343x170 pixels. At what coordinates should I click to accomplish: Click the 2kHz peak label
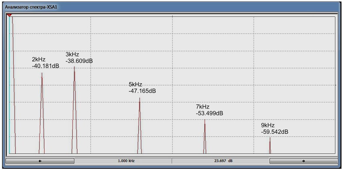pyautogui.click(x=39, y=60)
